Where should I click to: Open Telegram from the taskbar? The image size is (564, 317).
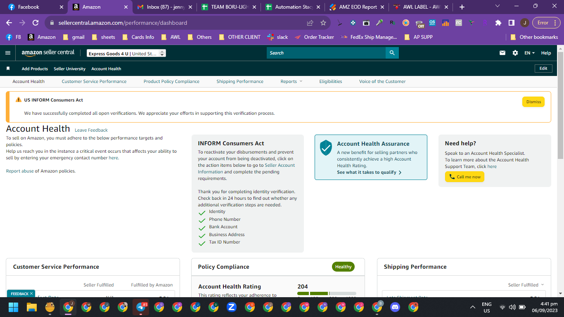141,307
